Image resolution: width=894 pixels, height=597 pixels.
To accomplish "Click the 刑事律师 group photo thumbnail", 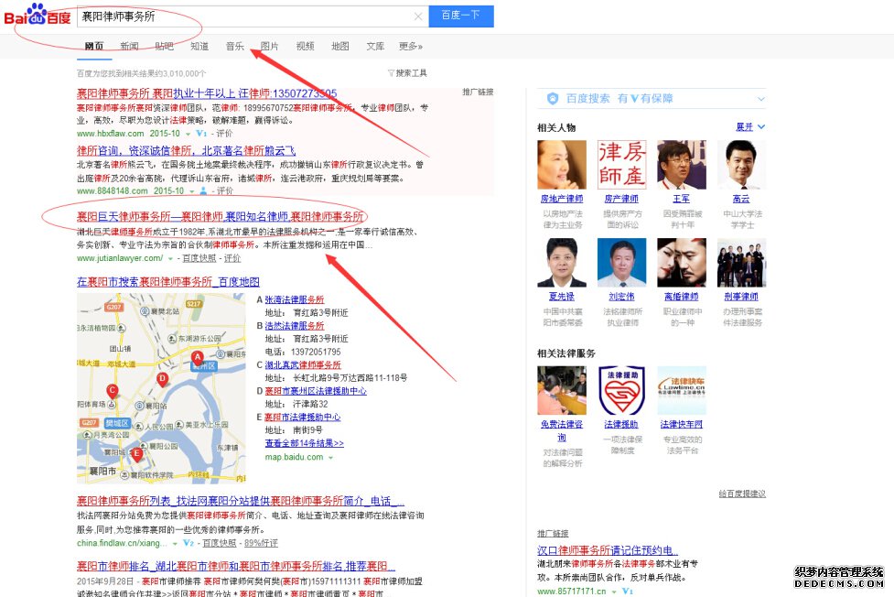I will (741, 263).
